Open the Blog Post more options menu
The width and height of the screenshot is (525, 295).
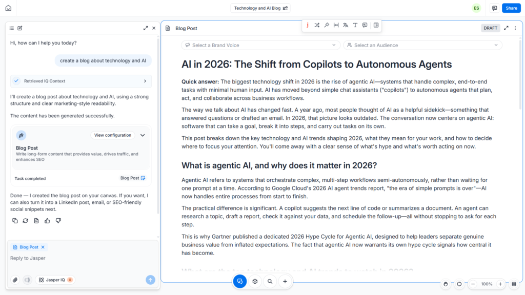(515, 28)
